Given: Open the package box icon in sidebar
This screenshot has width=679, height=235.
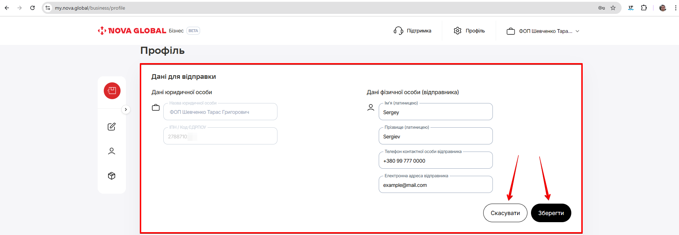Looking at the screenshot, I should click(112, 176).
